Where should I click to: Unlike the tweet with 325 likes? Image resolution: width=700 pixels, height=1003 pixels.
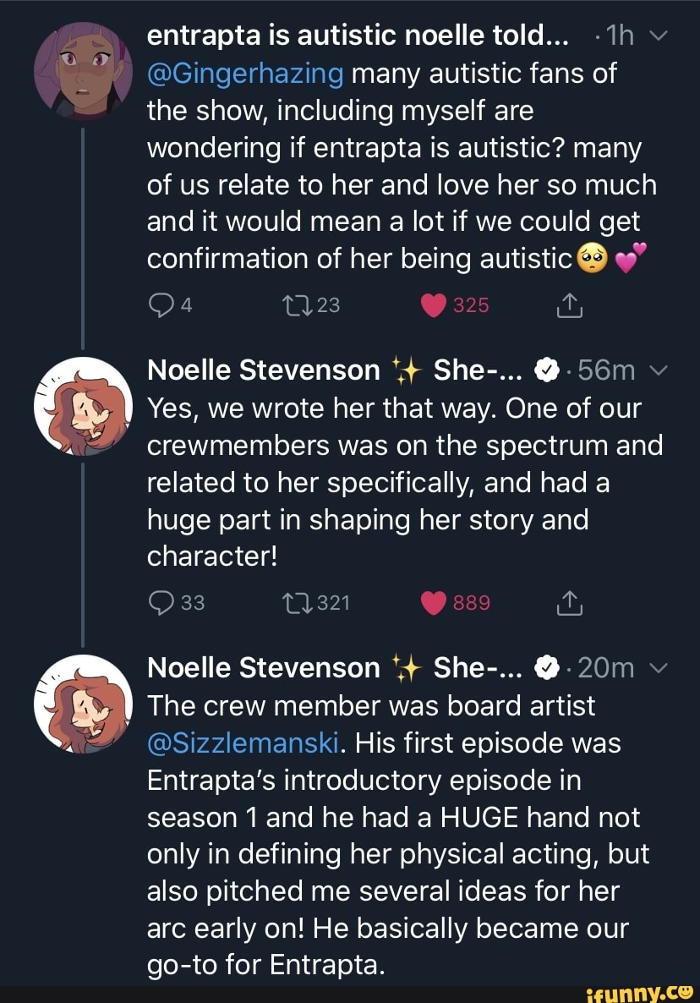(434, 305)
